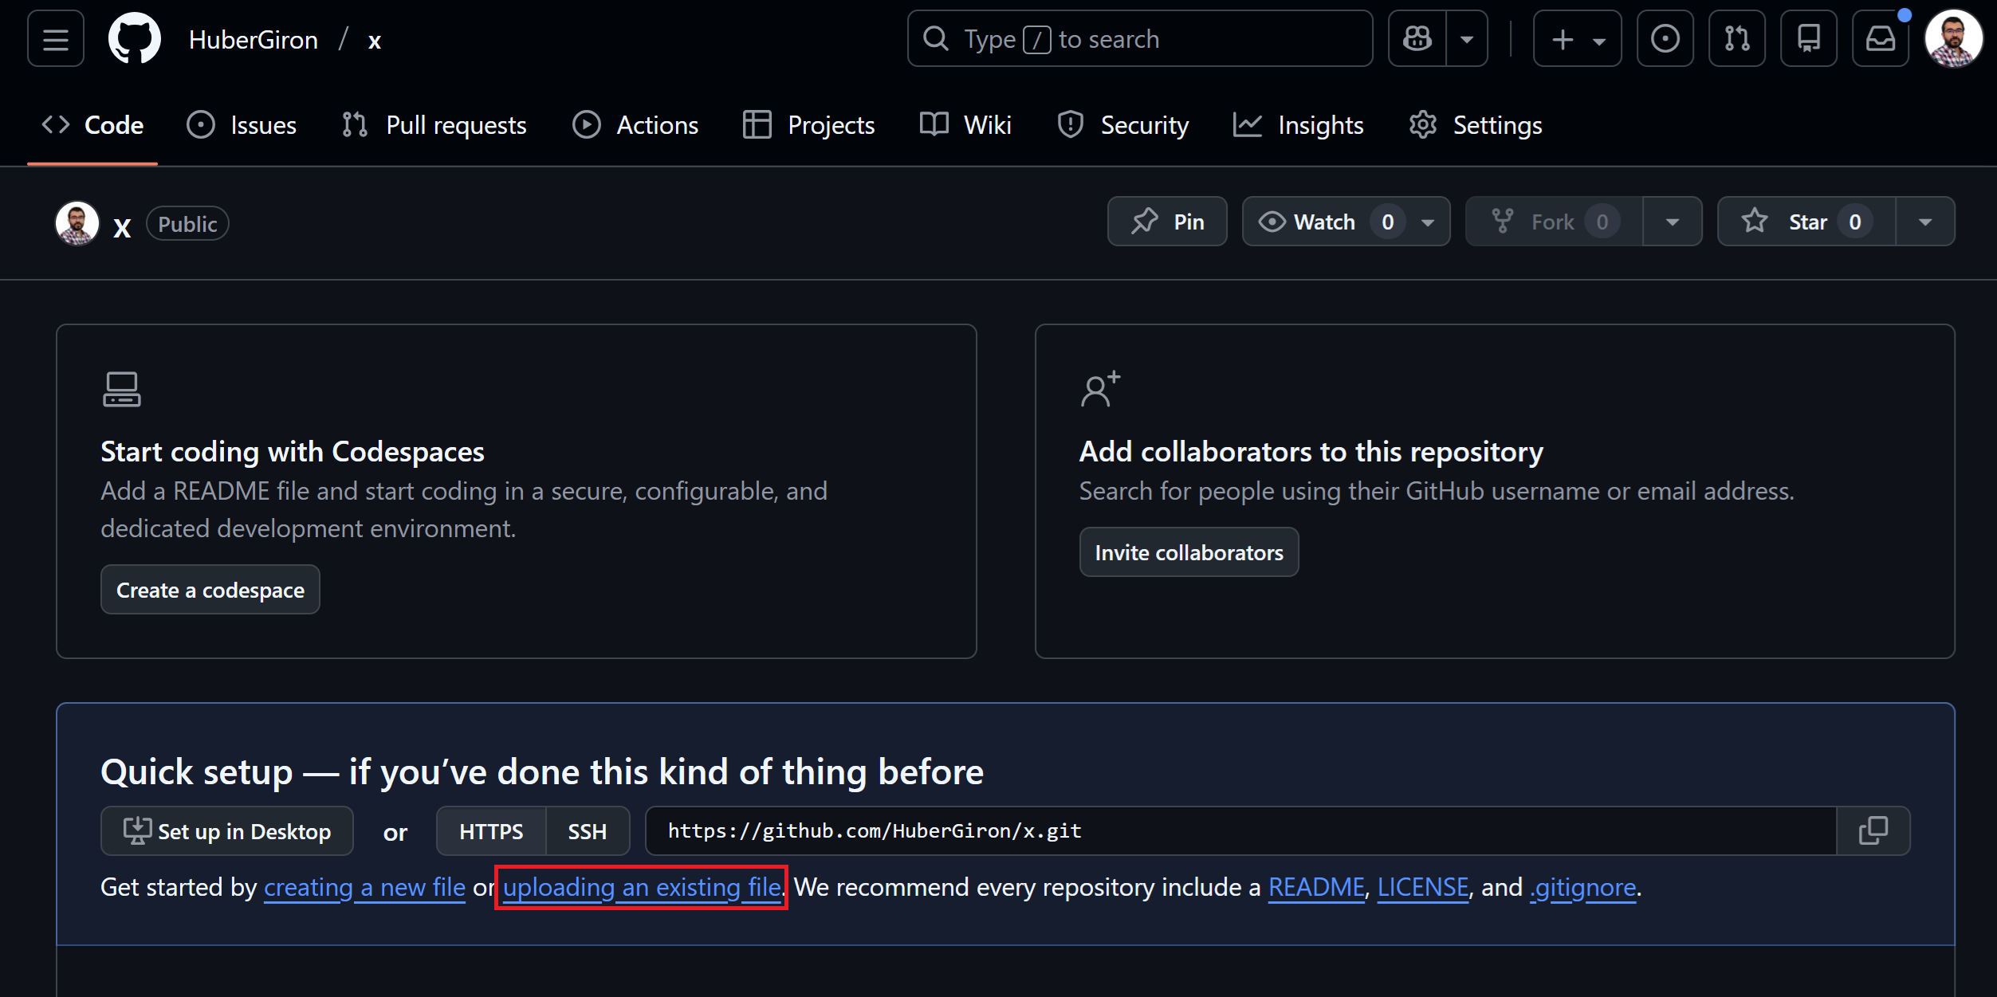Click the Create a codespace button
The image size is (1997, 997).
click(x=210, y=590)
